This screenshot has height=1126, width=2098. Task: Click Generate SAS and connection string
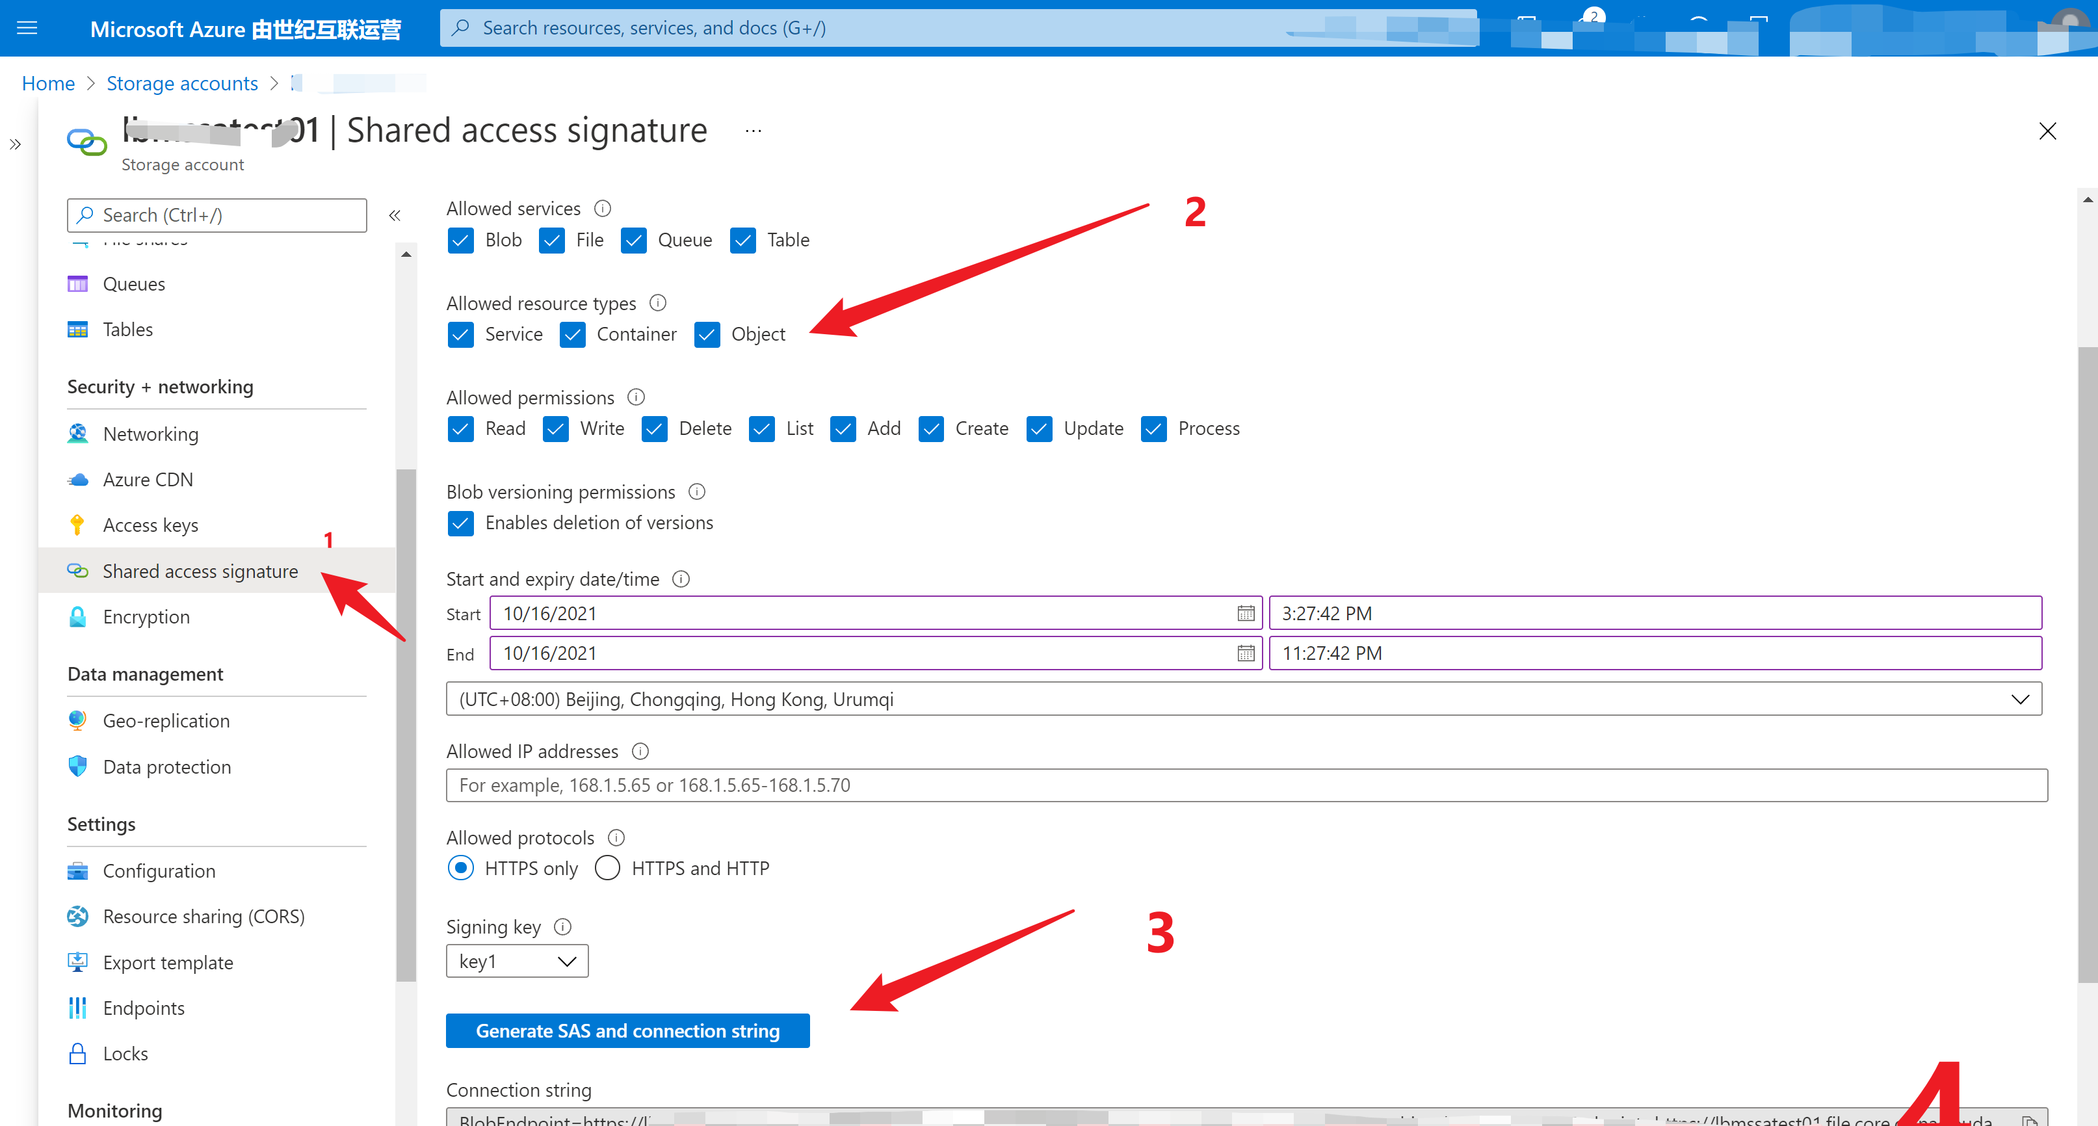tap(627, 1030)
